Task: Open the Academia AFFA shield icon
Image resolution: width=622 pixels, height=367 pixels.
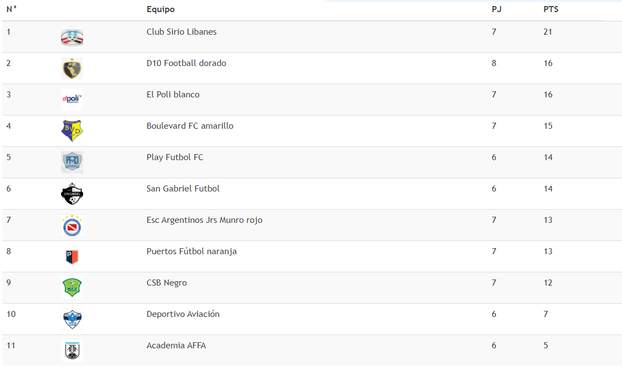Action: point(72,350)
